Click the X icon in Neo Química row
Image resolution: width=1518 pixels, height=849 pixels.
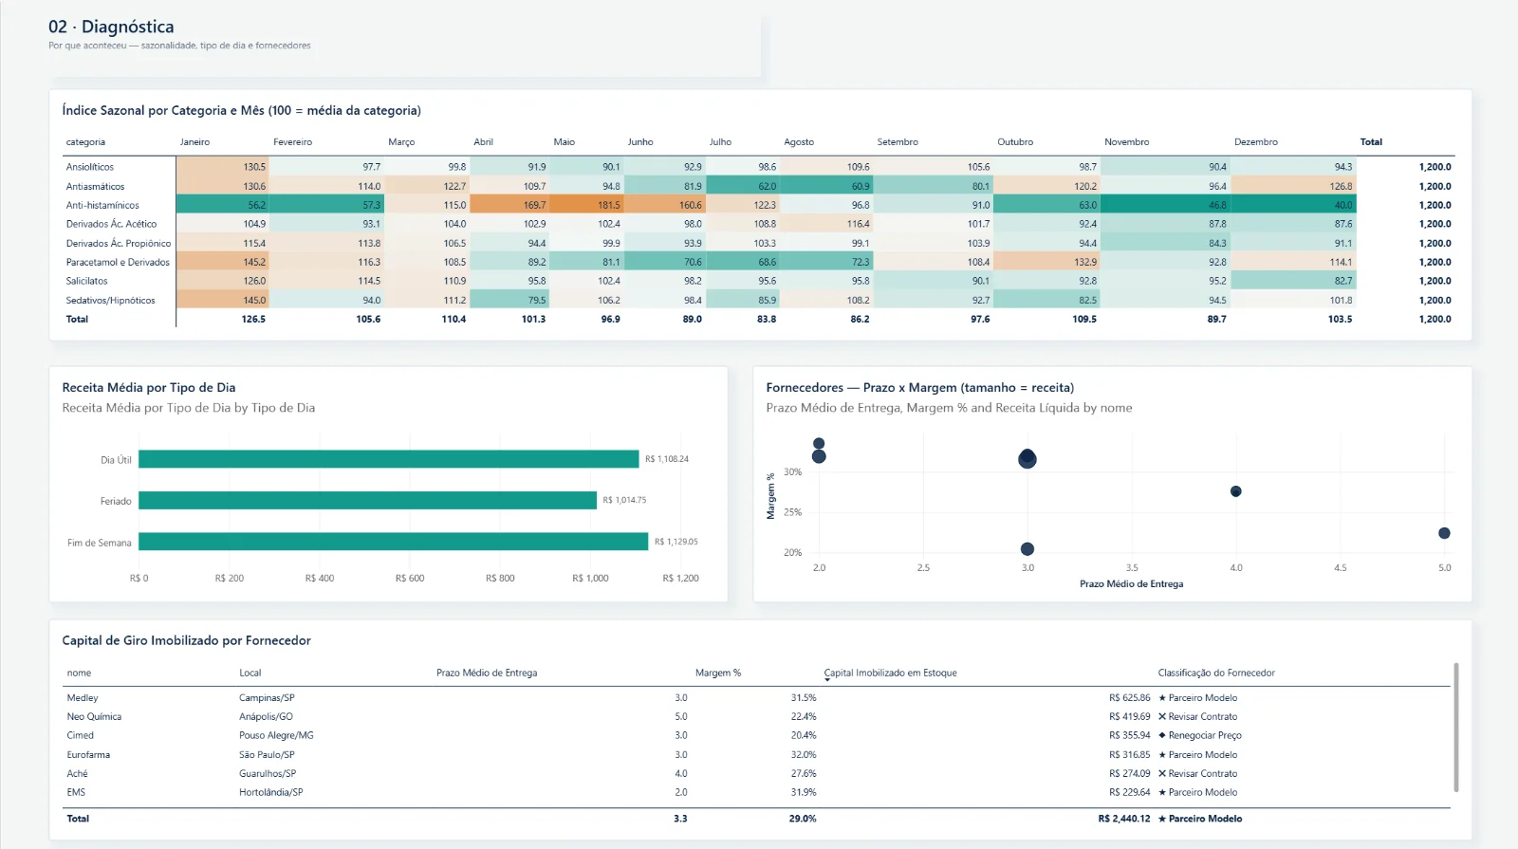pos(1162,717)
